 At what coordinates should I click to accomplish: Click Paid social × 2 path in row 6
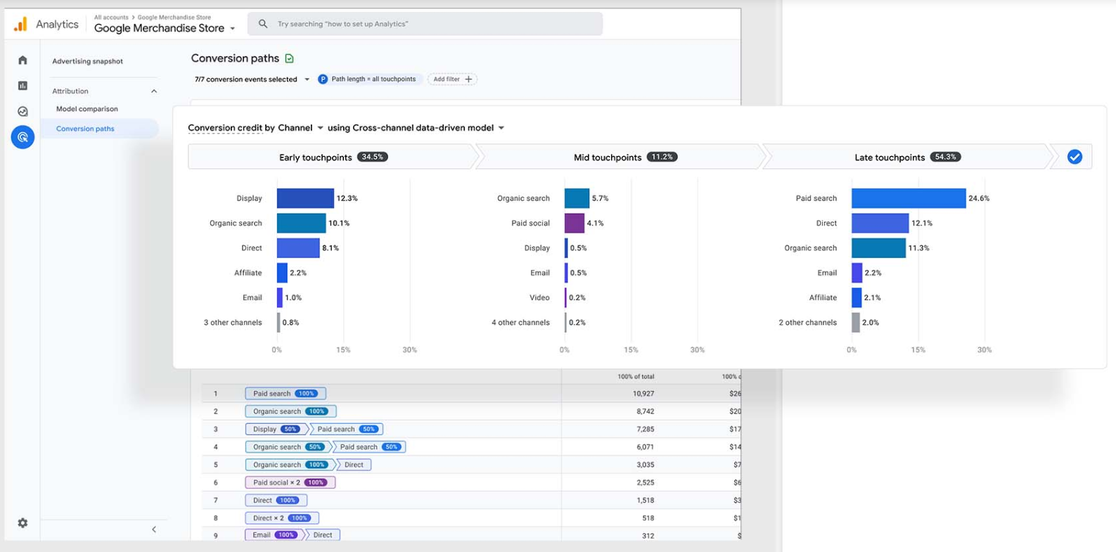pos(290,482)
